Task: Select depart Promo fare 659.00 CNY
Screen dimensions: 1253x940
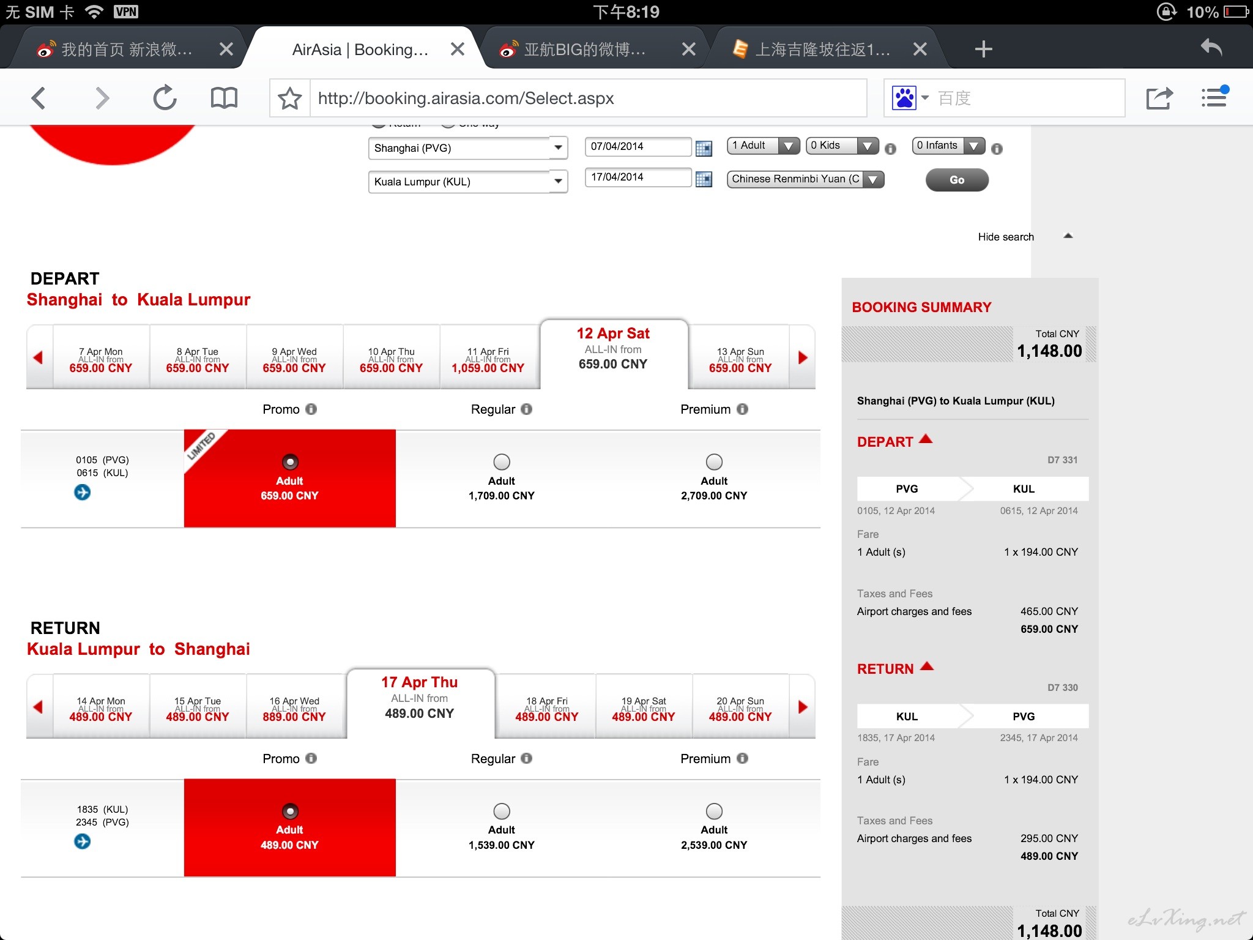Action: [290, 462]
